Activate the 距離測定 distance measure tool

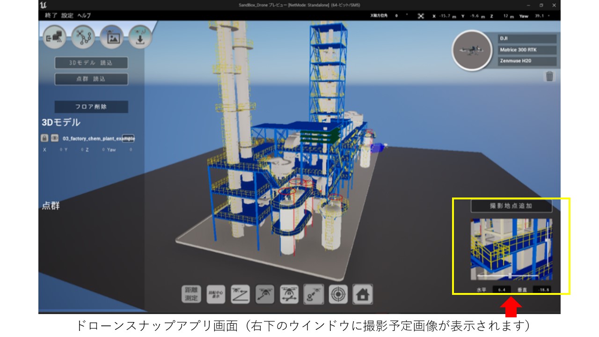pyautogui.click(x=190, y=294)
